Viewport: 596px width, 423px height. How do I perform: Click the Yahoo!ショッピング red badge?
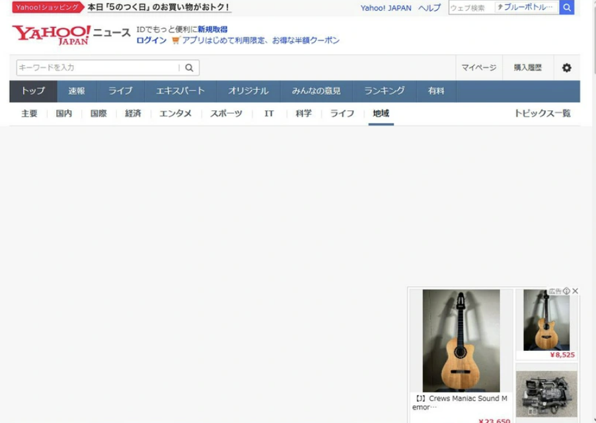pyautogui.click(x=48, y=7)
